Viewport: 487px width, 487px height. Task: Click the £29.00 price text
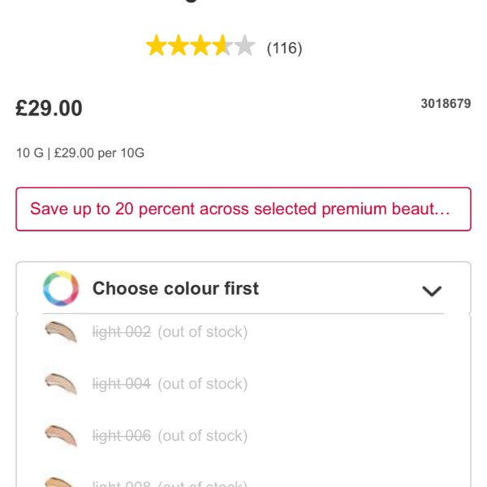click(49, 109)
